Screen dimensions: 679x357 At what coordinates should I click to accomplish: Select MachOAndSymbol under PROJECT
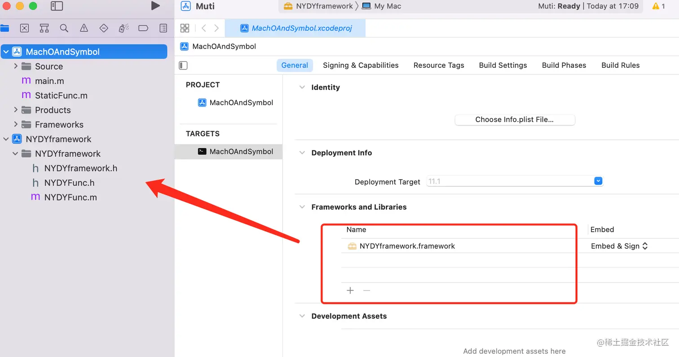pos(235,103)
